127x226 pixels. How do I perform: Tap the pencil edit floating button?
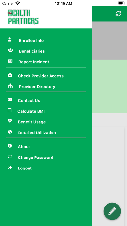click(112, 211)
